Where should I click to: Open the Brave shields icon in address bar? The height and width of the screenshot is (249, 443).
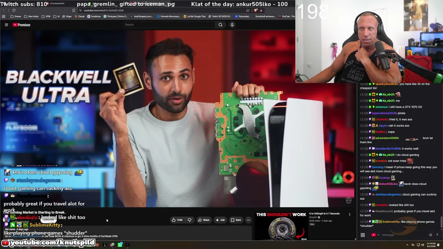pyautogui.click(x=256, y=10)
